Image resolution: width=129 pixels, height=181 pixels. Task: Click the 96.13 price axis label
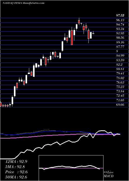(x=120, y=20)
